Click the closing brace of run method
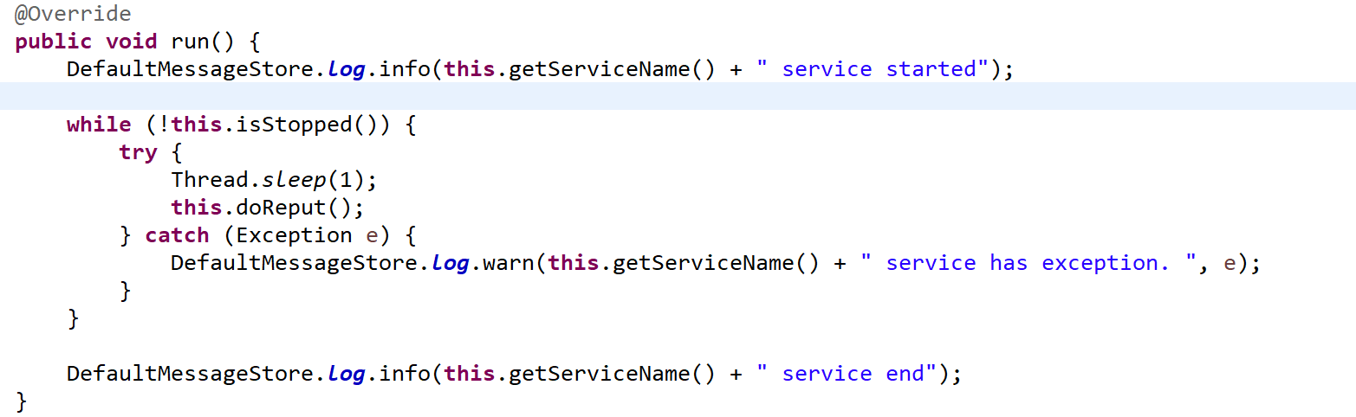This screenshot has height=417, width=1356. pos(22,401)
